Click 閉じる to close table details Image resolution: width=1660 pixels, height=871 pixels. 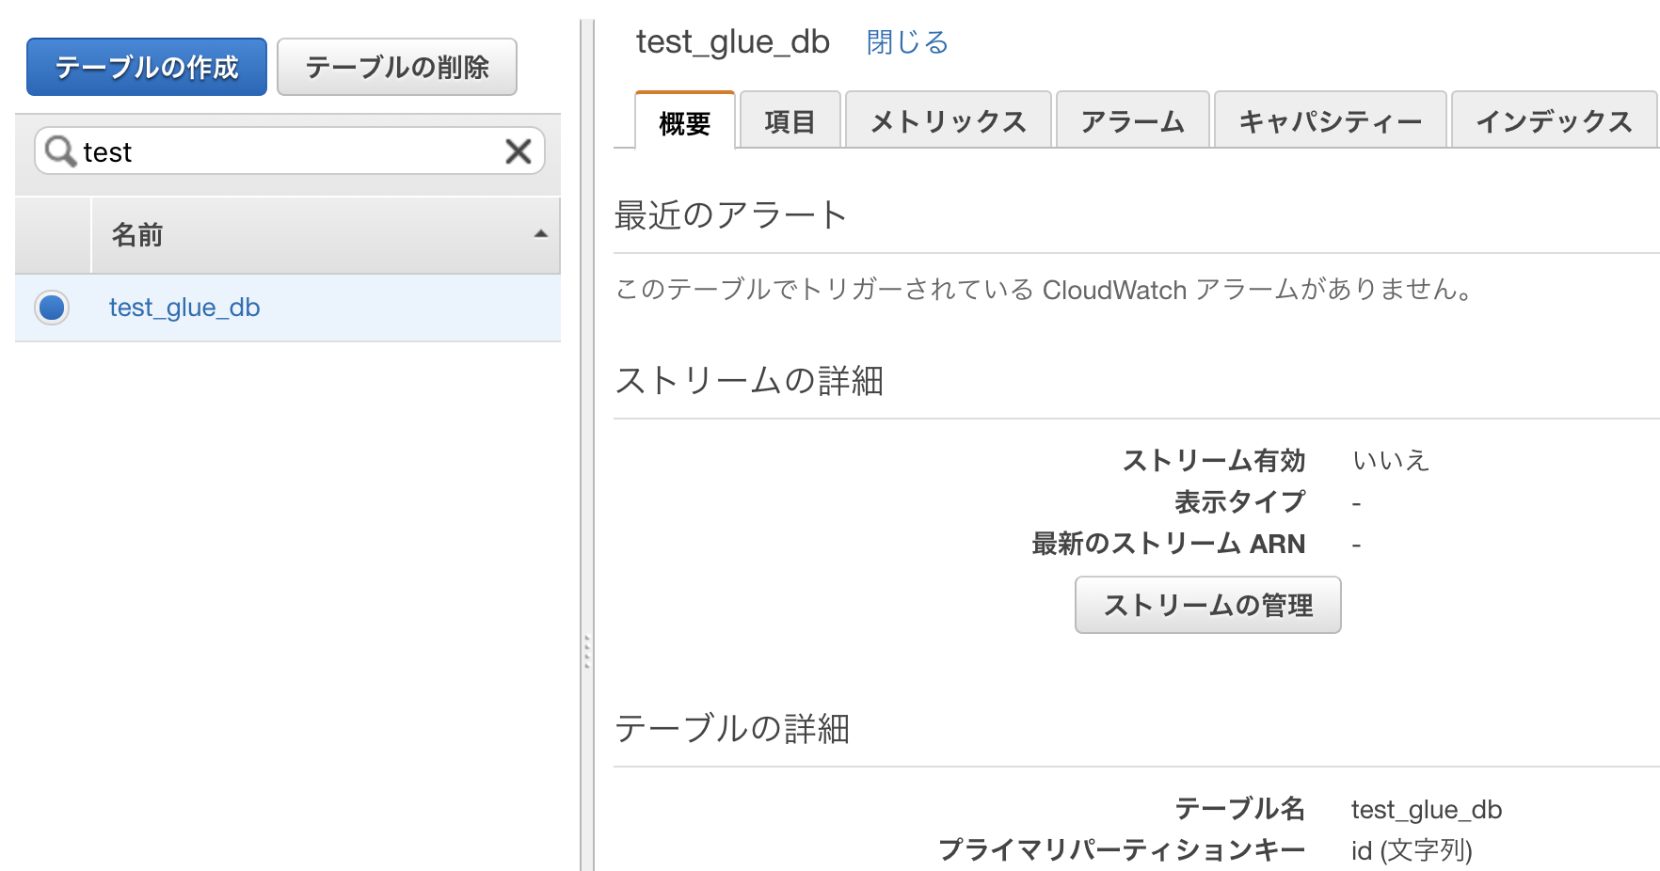[905, 42]
